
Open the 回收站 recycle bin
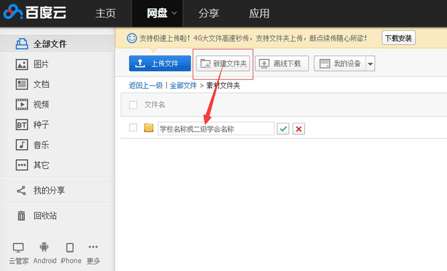(45, 216)
